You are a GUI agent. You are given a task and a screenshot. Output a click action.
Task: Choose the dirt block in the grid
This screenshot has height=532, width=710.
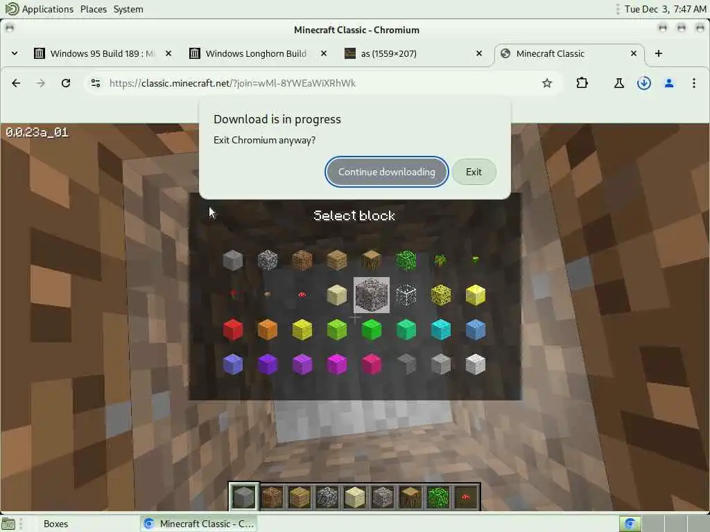[302, 260]
